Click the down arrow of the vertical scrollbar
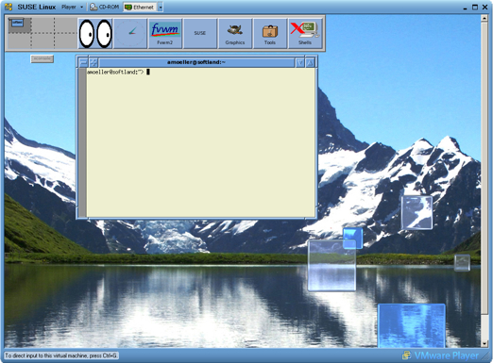This screenshot has height=363, width=493. [484, 343]
